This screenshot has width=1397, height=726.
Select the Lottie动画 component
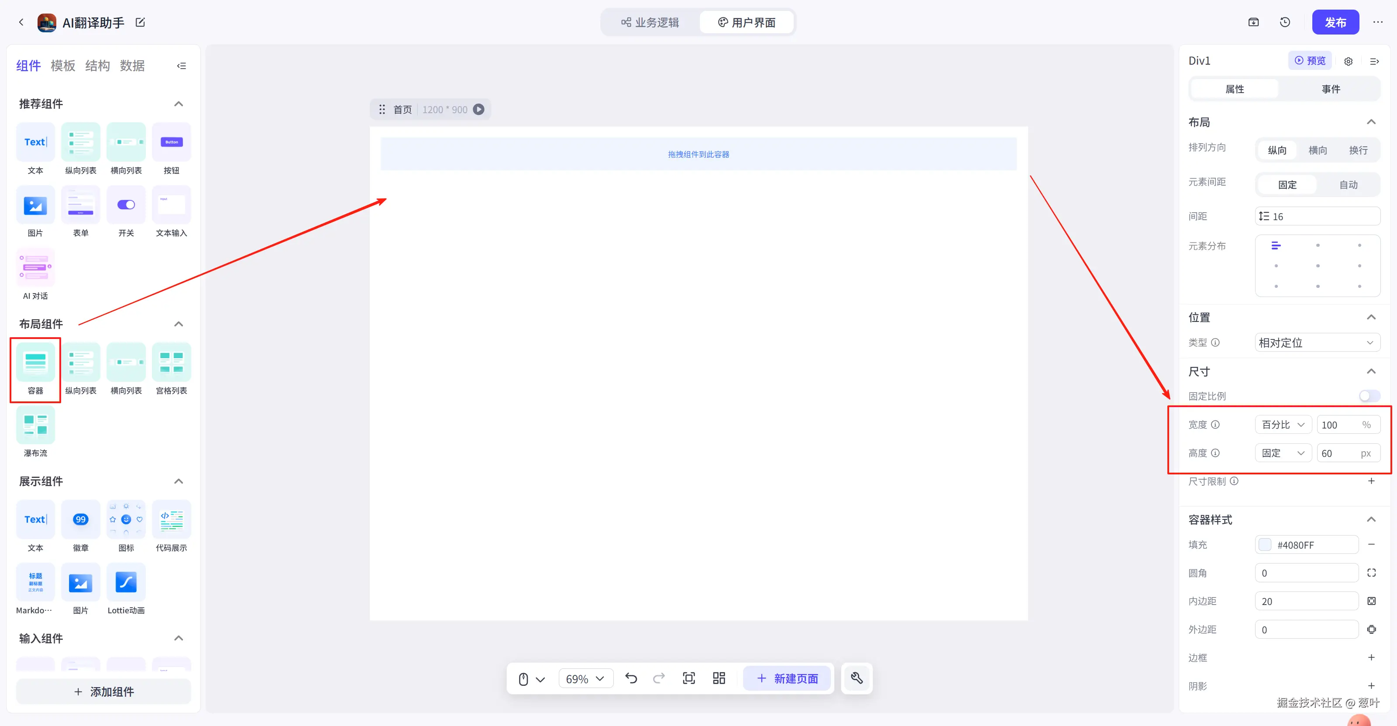tap(126, 583)
